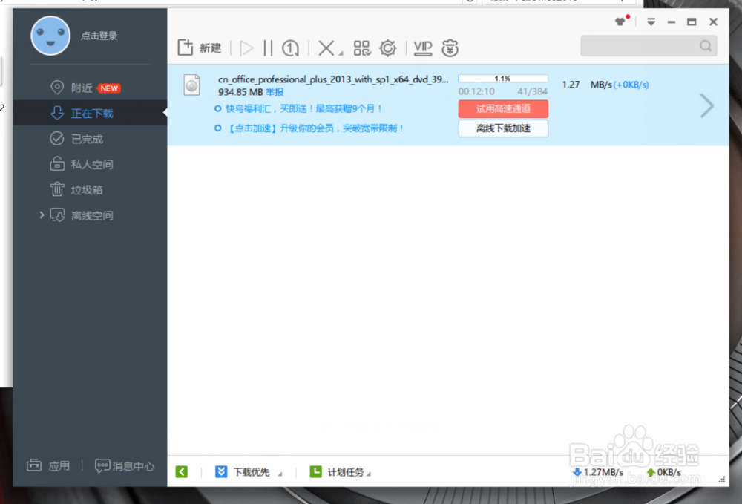Collapse sidebar with green arrow icon
The height and width of the screenshot is (504, 742).
(x=182, y=472)
